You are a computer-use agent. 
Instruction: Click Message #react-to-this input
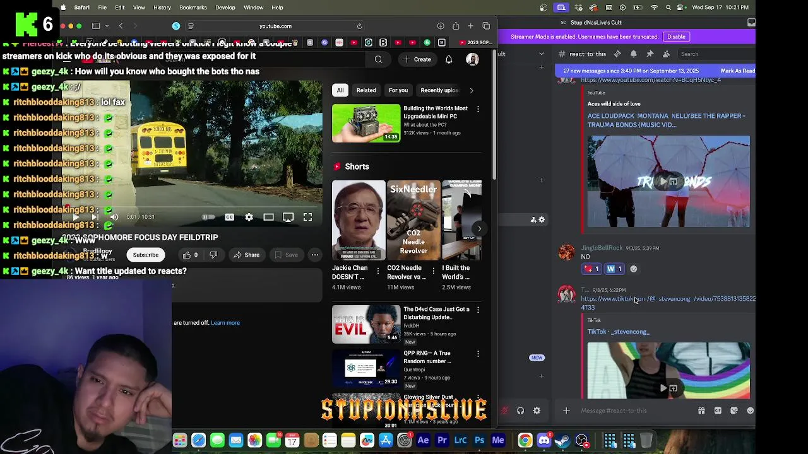tap(634, 411)
